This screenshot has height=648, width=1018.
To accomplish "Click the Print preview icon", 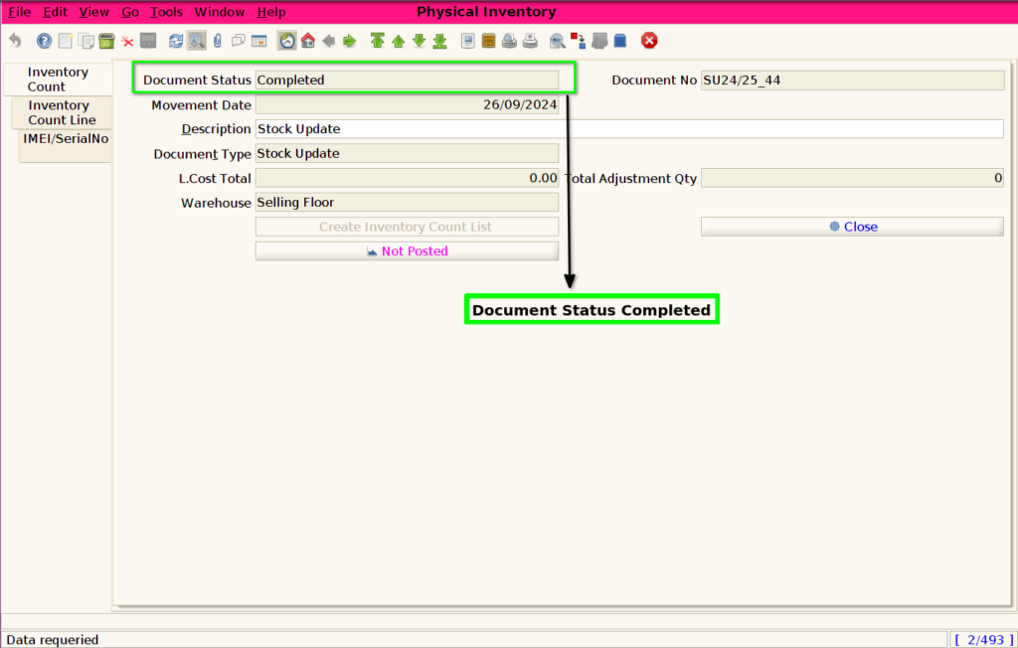I will tap(509, 41).
